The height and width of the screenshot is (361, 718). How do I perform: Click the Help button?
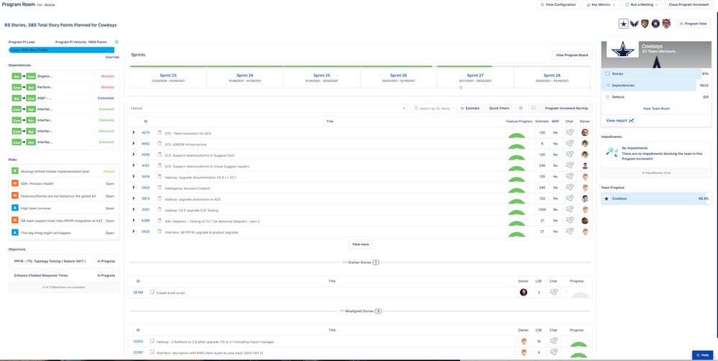[x=701, y=355]
